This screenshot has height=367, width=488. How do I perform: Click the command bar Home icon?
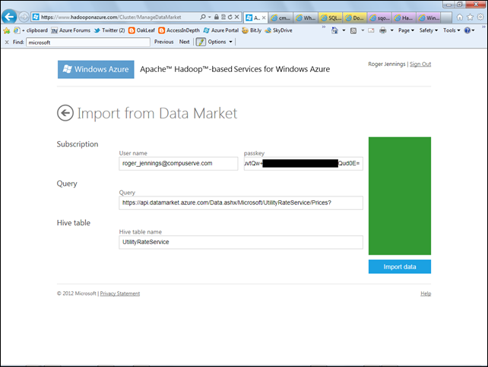pyautogui.click(x=334, y=30)
